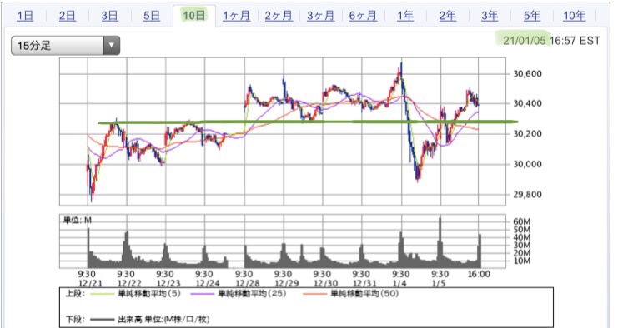Click the tallest volume bar on 1/5

(x=440, y=242)
